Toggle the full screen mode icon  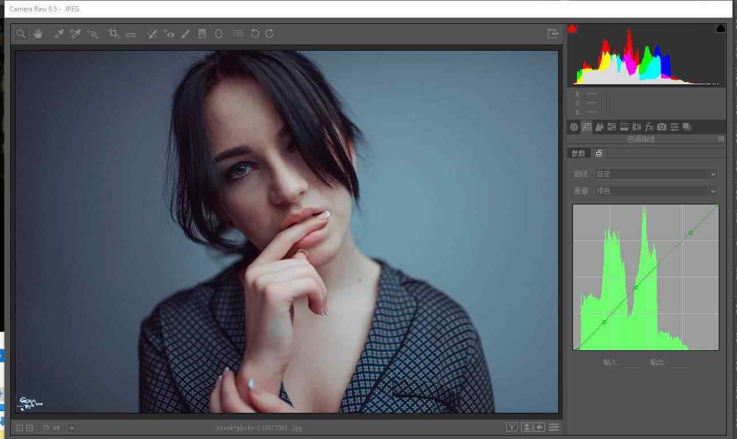pos(552,34)
